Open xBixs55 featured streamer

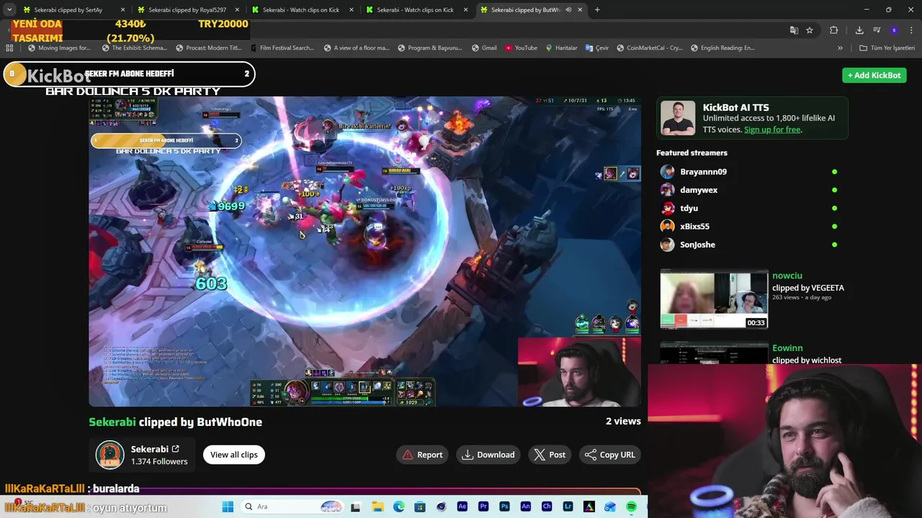[694, 227]
